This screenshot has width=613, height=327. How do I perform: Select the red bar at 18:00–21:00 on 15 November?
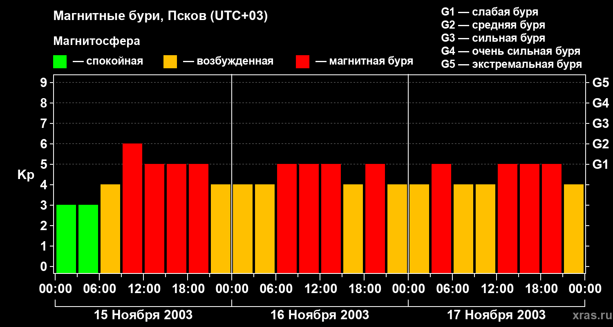(199, 218)
